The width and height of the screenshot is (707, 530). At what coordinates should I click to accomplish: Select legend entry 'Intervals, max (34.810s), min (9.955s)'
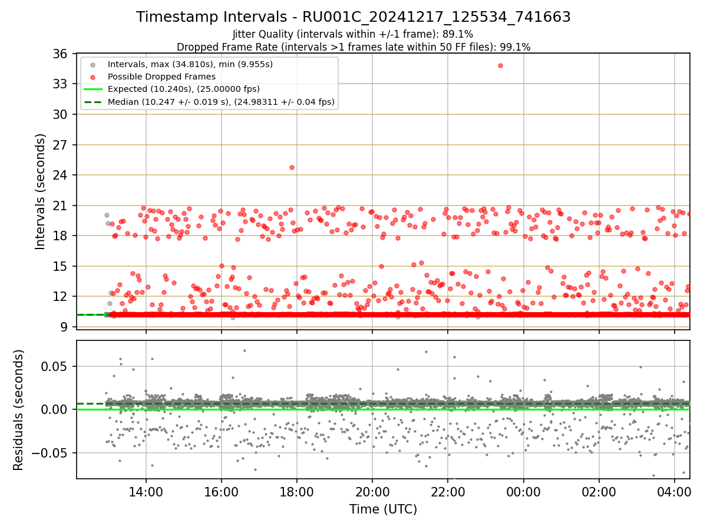190,64
